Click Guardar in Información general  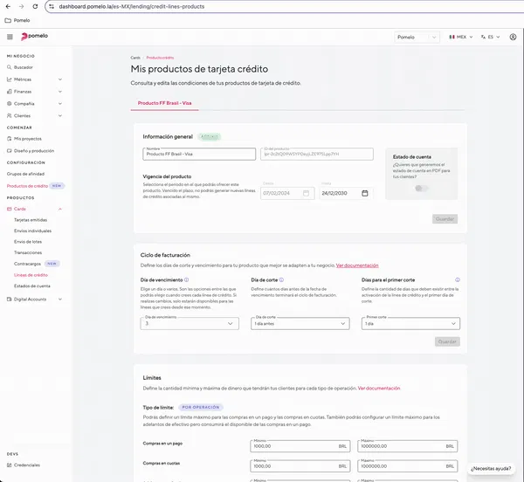tap(445, 219)
